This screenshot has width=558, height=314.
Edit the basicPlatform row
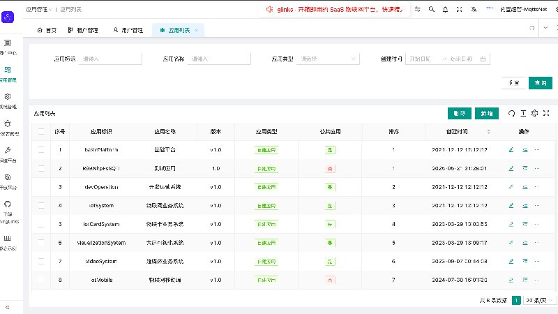point(511,150)
